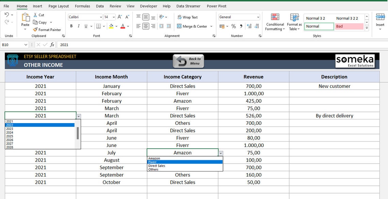Image resolution: width=388 pixels, height=199 pixels.
Task: Open the Data Streamer menu
Action: point(189,6)
